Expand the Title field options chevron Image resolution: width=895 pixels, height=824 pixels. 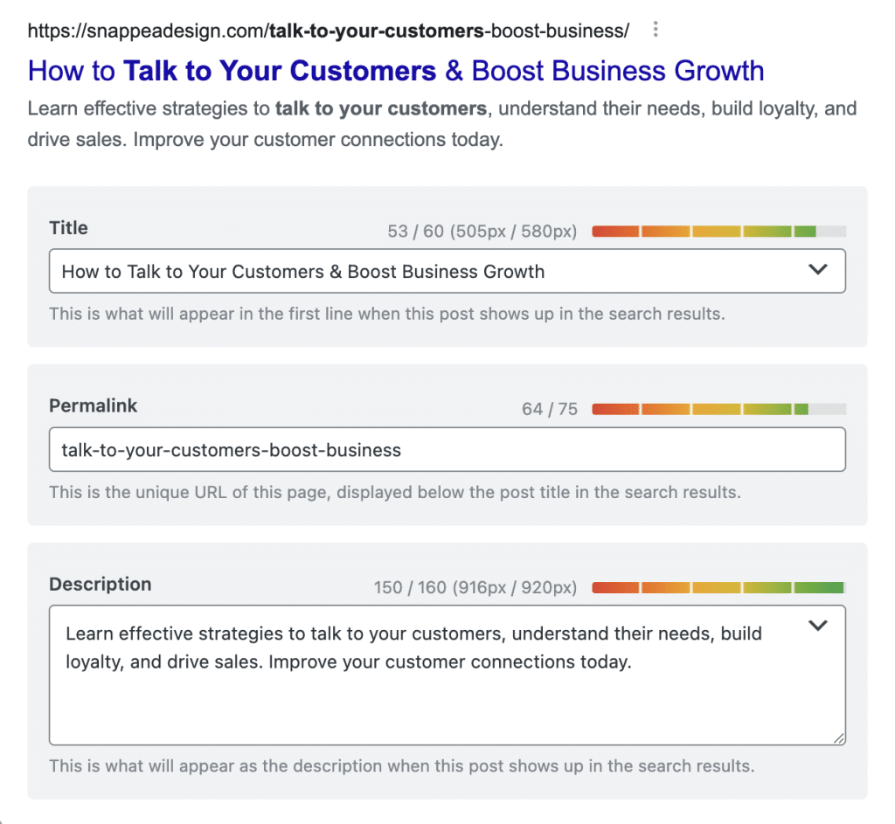(x=818, y=271)
